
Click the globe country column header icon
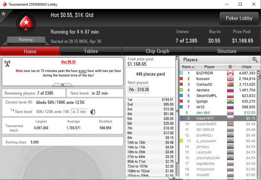point(230,67)
